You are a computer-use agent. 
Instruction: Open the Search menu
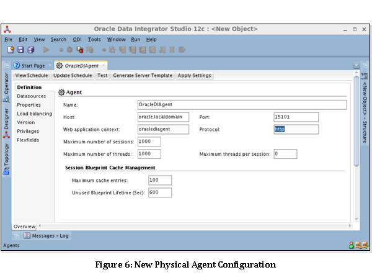point(58,40)
